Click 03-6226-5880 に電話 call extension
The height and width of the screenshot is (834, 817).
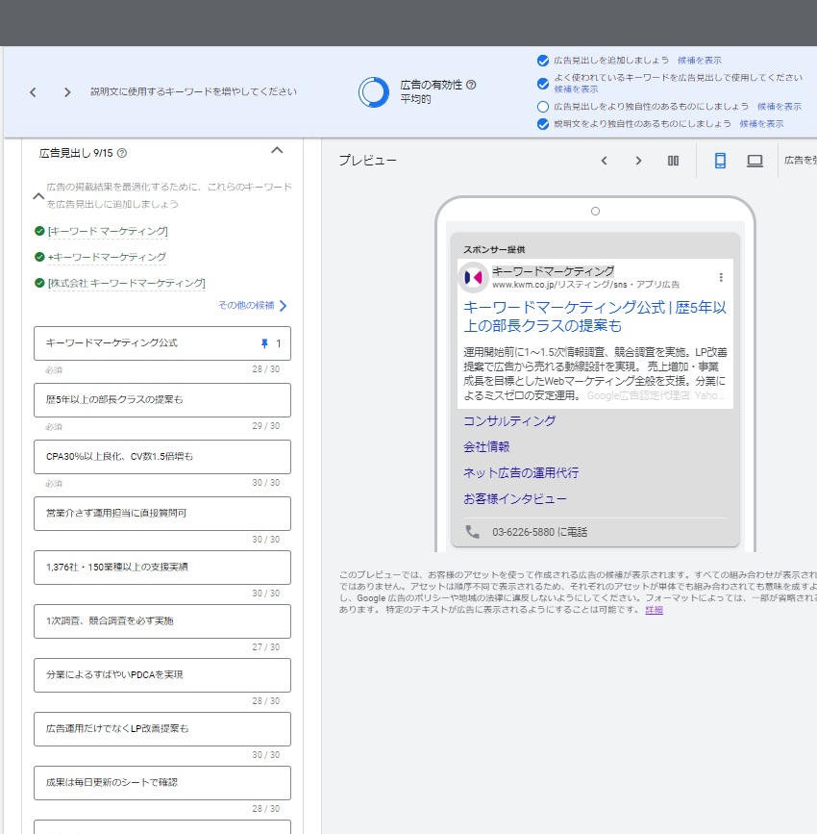pyautogui.click(x=539, y=532)
